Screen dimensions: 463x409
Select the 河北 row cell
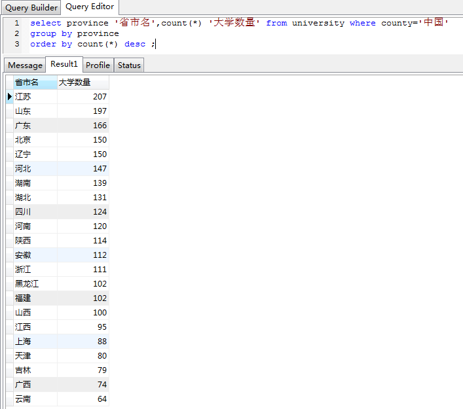coord(35,168)
